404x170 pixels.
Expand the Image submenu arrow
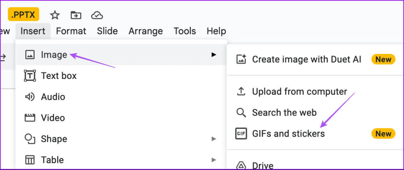[214, 55]
